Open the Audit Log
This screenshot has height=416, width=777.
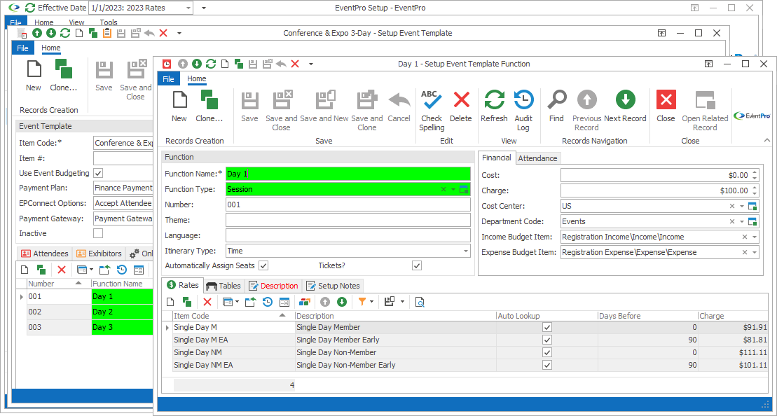click(x=523, y=110)
